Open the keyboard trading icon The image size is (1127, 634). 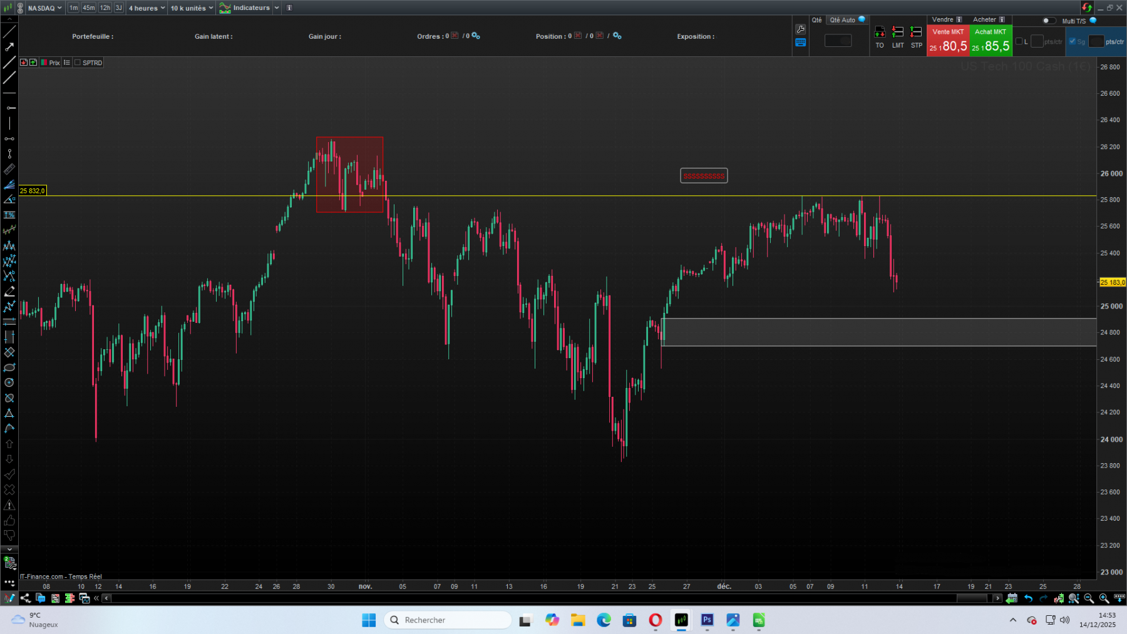[801, 41]
